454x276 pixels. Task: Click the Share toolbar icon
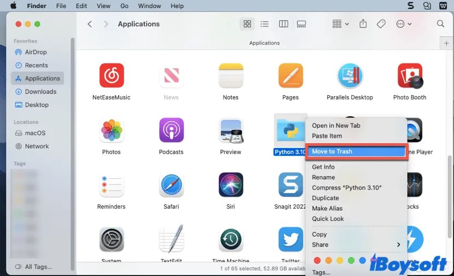tap(363, 24)
